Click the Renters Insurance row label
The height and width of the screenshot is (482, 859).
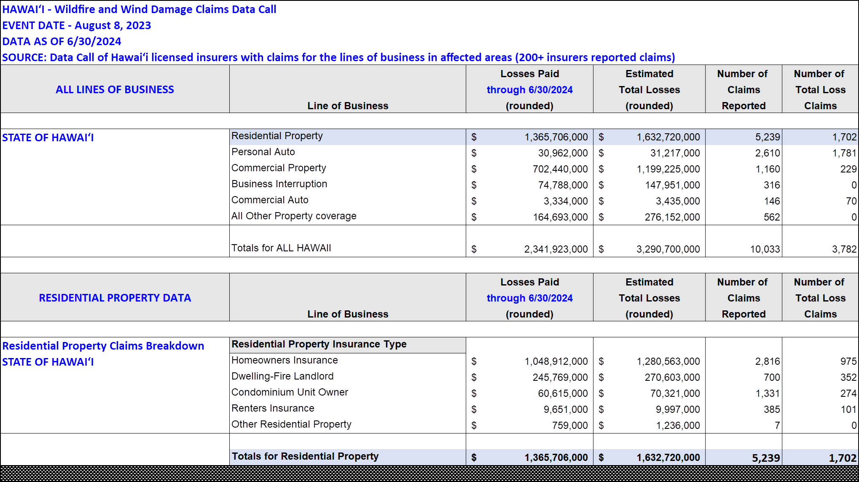[273, 408]
